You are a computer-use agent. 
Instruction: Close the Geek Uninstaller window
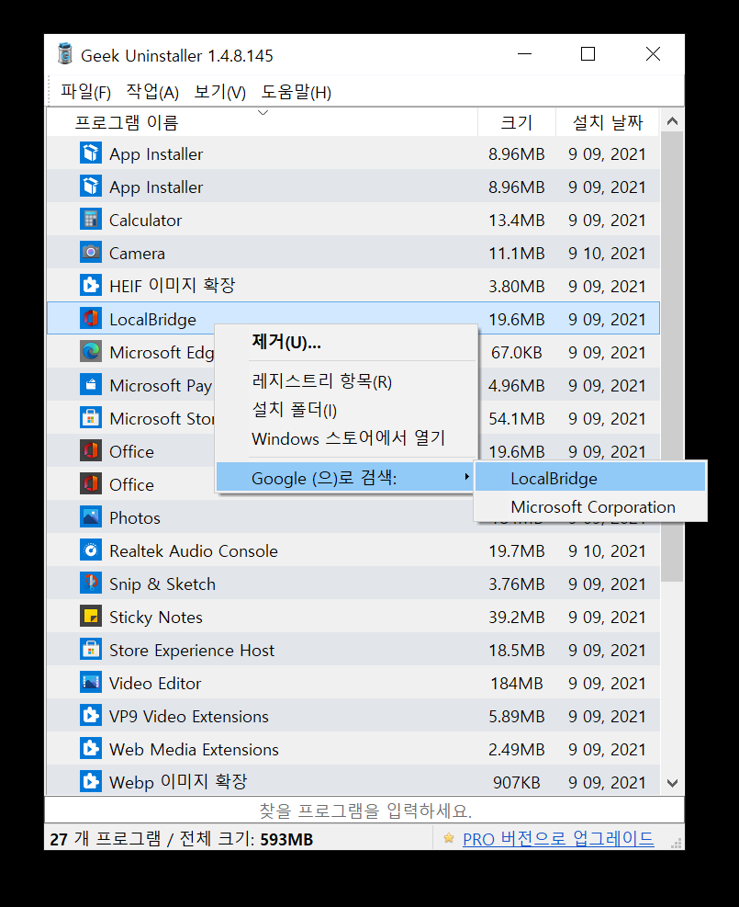pos(653,54)
